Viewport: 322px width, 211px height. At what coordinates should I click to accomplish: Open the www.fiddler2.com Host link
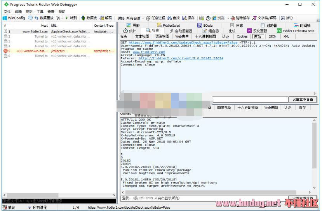point(149,52)
